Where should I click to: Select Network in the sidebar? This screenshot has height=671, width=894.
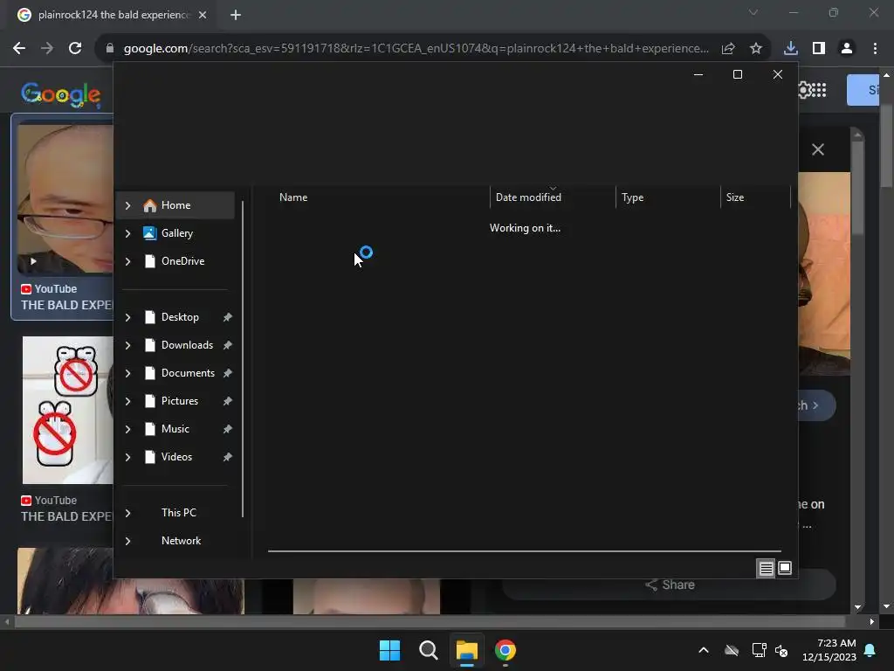pyautogui.click(x=181, y=541)
